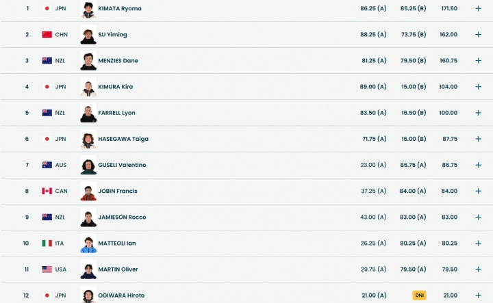This screenshot has width=493, height=303.
Task: Click the plus icon for HASEGAWA Taiga
Action: point(478,139)
